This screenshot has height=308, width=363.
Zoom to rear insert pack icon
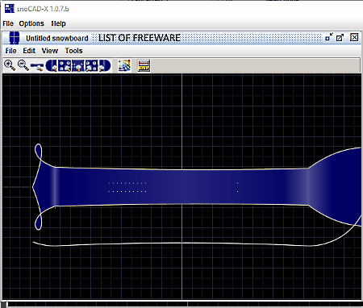tap(65, 66)
